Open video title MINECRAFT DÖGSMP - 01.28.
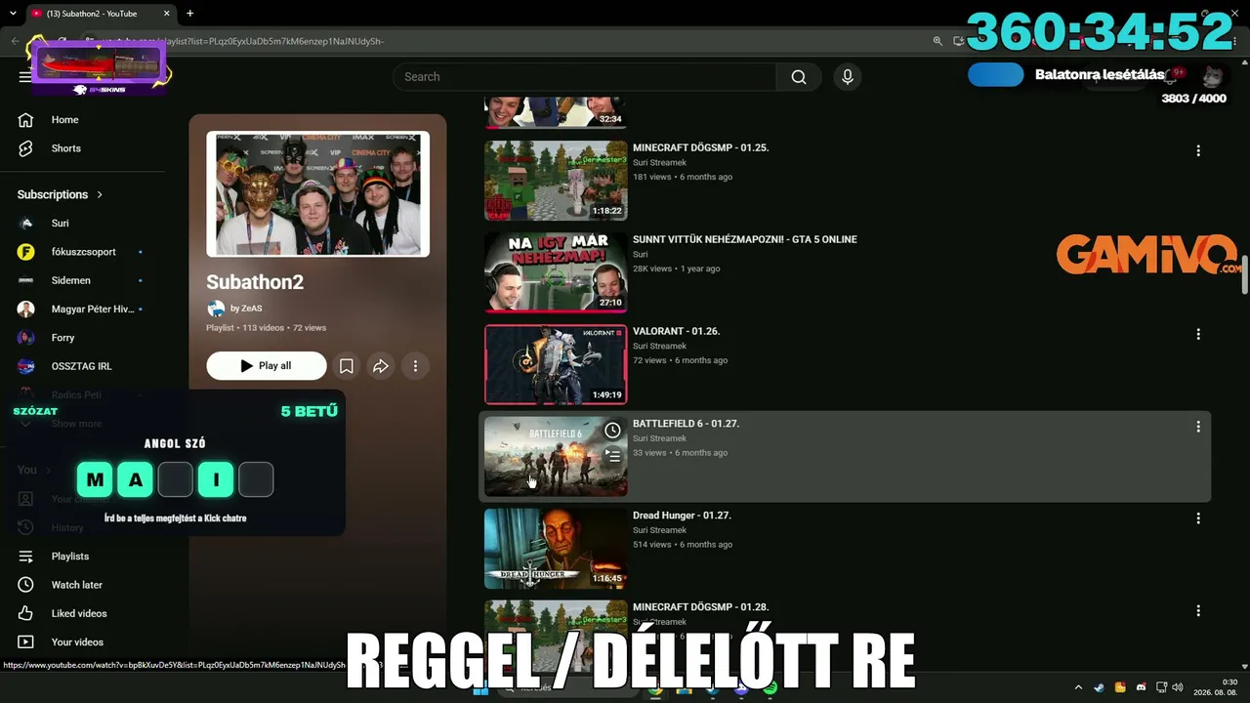This screenshot has height=703, width=1250. pyautogui.click(x=700, y=607)
